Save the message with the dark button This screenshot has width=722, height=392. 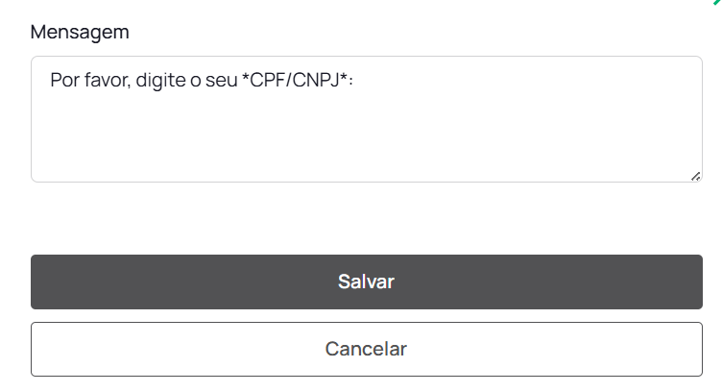366,282
